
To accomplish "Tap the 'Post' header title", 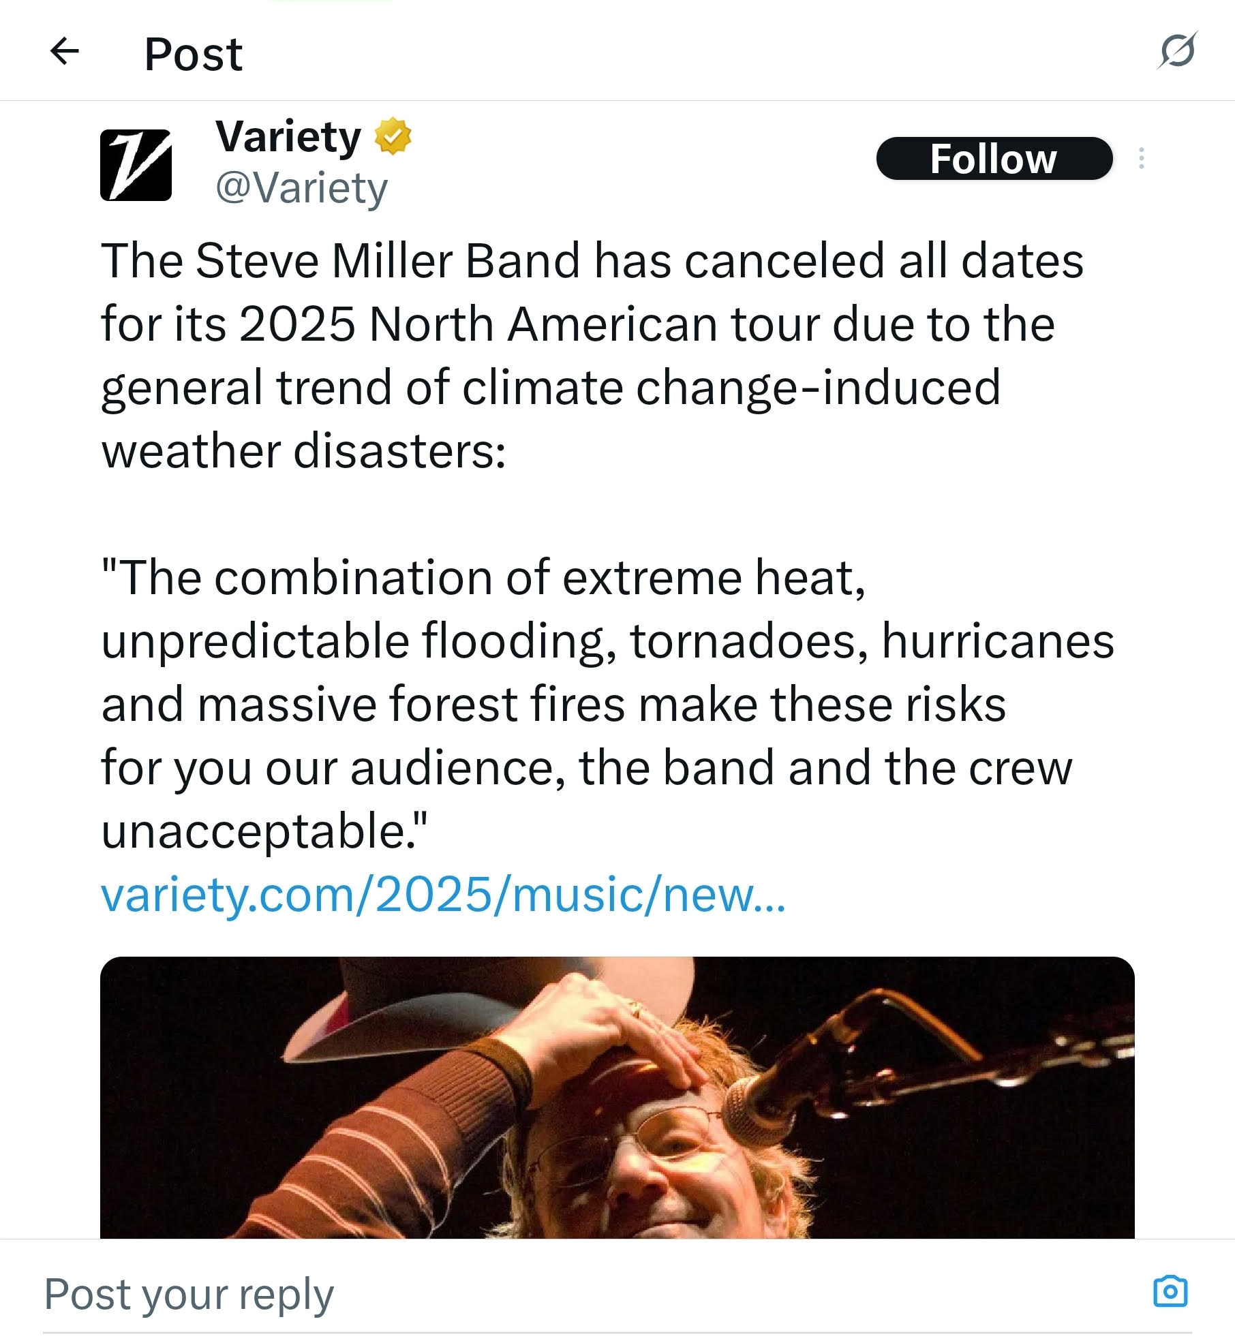I will click(194, 54).
